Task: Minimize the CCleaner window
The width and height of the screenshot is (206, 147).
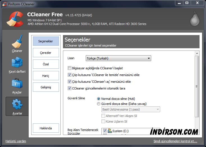Action: pyautogui.click(x=179, y=3)
